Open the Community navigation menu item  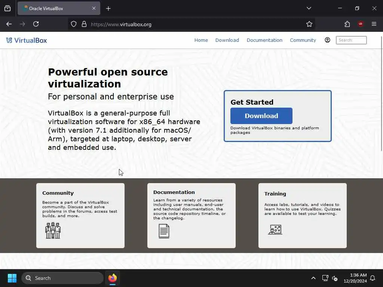click(303, 40)
